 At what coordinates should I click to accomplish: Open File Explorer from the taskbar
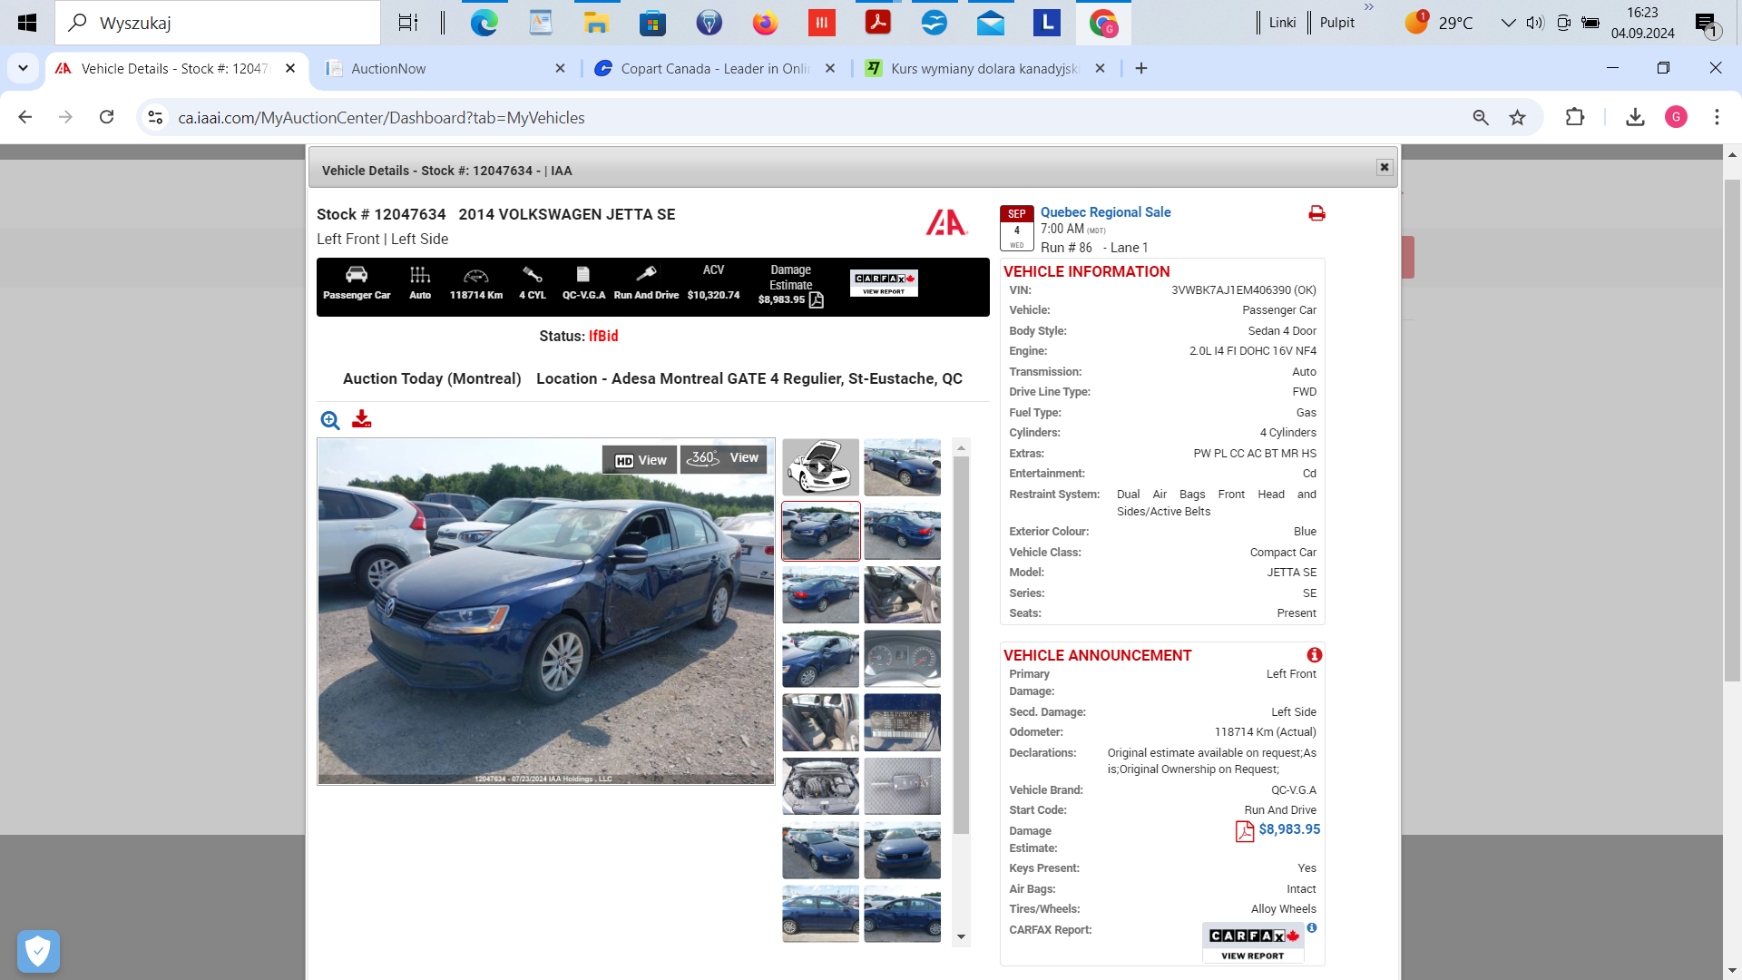596,23
